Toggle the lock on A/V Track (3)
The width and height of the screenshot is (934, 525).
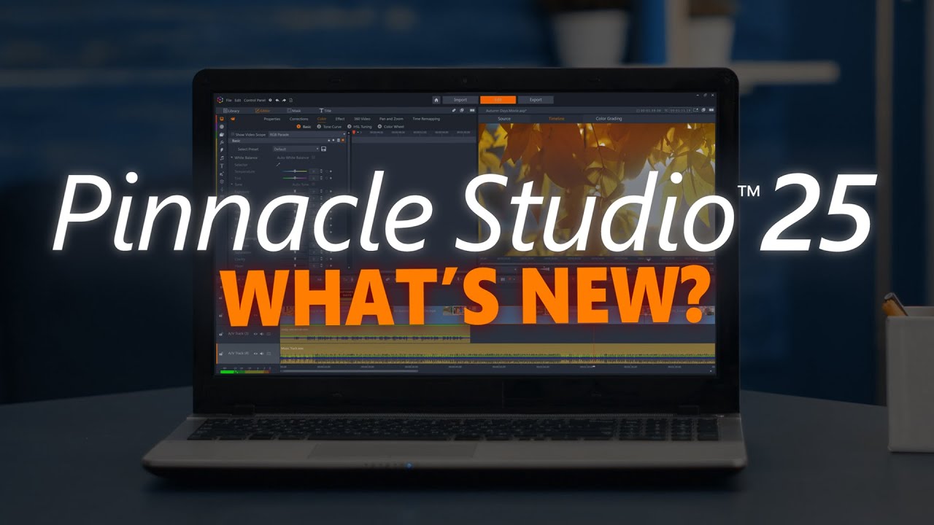[220, 334]
